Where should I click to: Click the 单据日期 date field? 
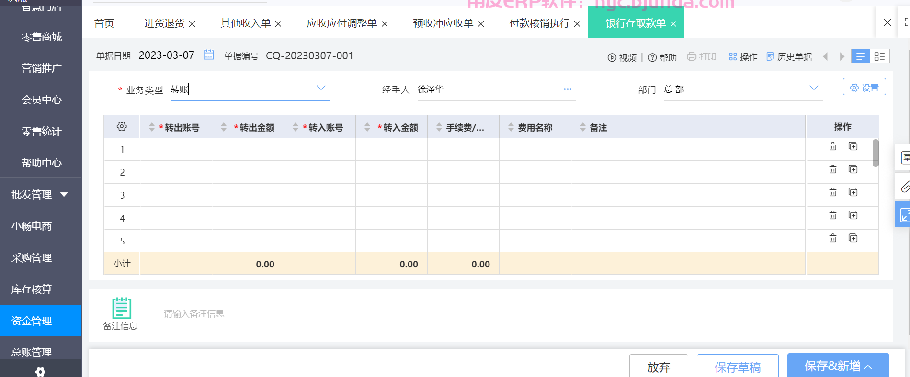167,55
